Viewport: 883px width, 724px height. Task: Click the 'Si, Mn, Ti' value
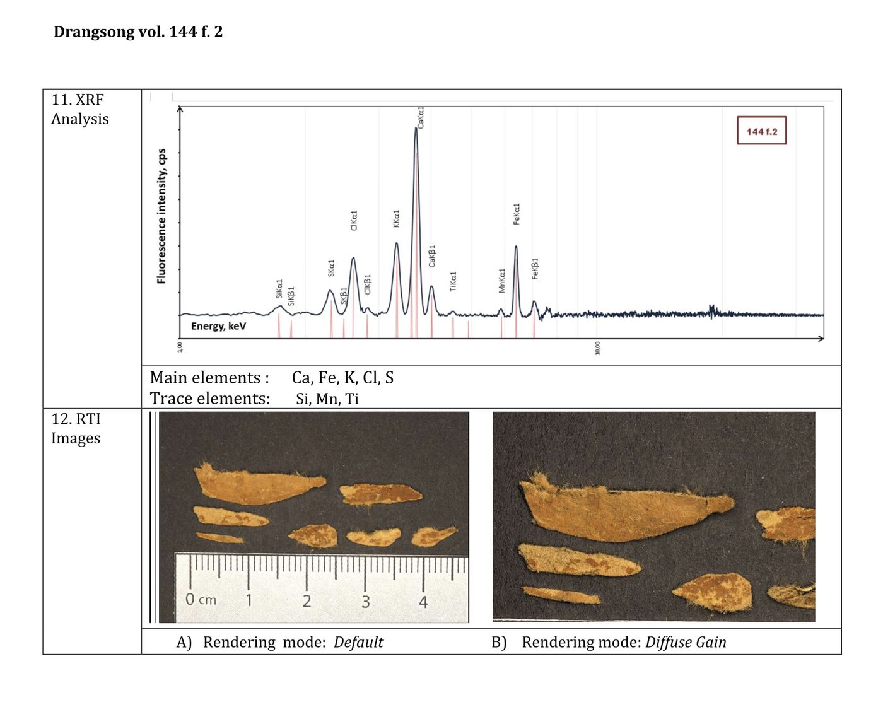click(x=327, y=399)
